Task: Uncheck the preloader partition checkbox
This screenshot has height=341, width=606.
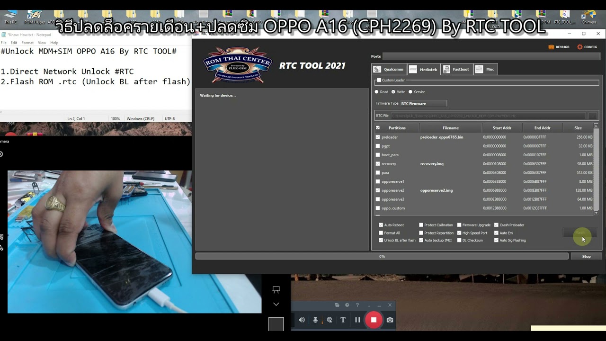Action: (x=377, y=137)
